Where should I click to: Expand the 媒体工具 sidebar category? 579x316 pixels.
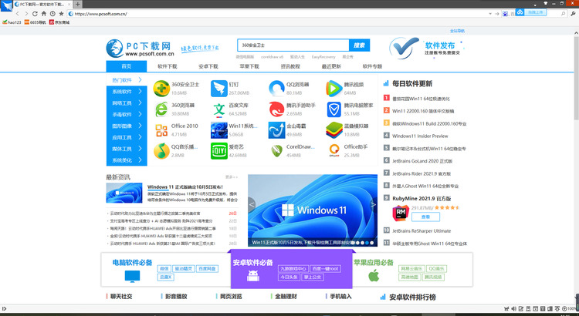click(x=122, y=149)
